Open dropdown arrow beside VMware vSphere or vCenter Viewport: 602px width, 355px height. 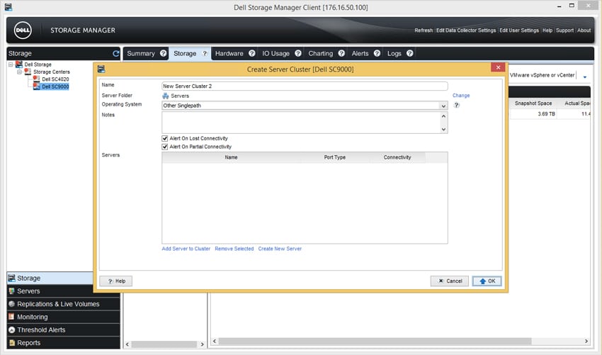(585, 77)
